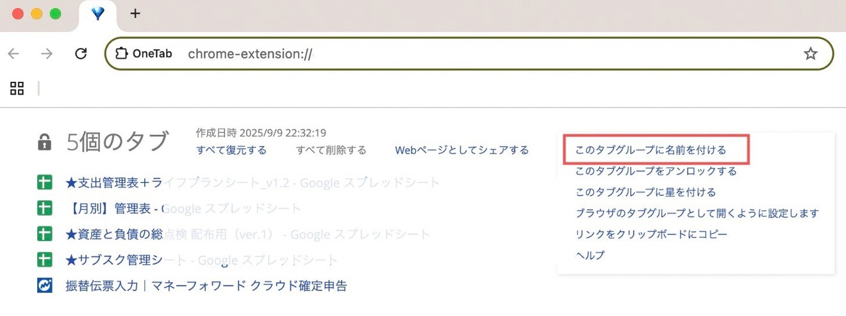Reload the page with refresh icon
846x316 pixels.
pyautogui.click(x=81, y=54)
